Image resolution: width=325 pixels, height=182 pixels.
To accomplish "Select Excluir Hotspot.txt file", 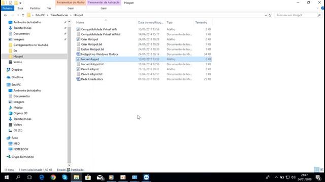I will 92,50.
